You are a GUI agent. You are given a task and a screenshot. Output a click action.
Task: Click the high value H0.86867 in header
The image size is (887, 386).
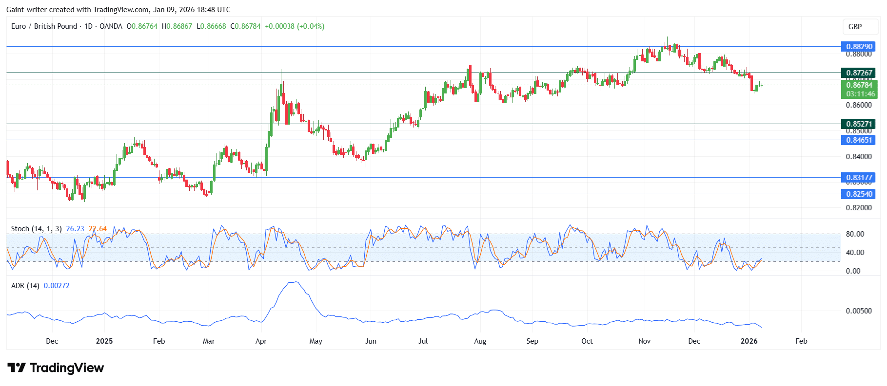click(x=177, y=26)
